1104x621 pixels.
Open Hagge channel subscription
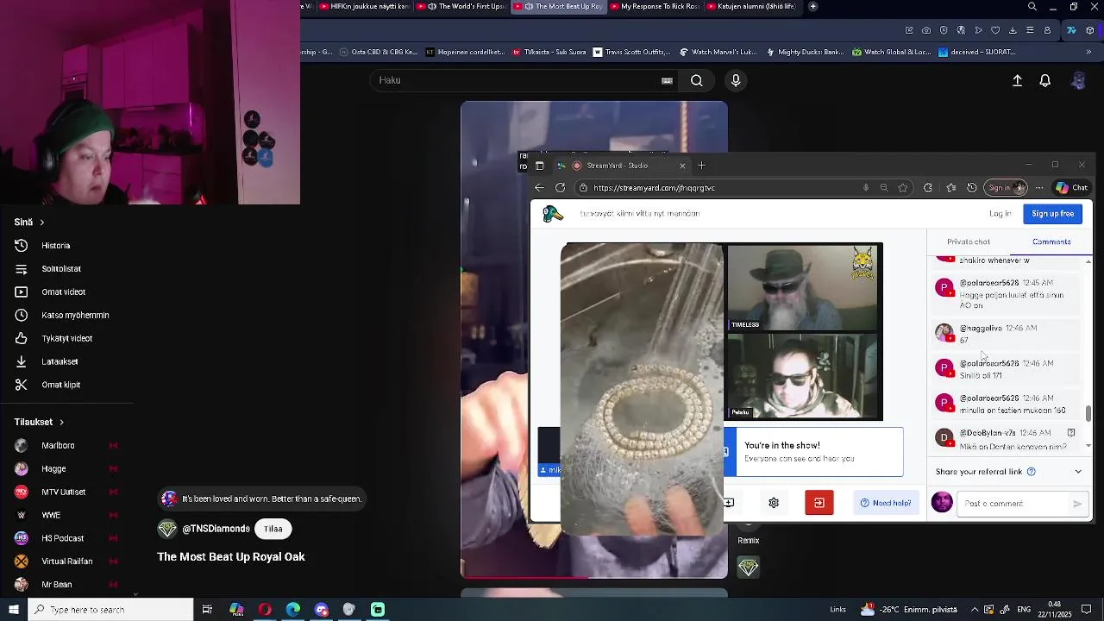[x=53, y=469]
